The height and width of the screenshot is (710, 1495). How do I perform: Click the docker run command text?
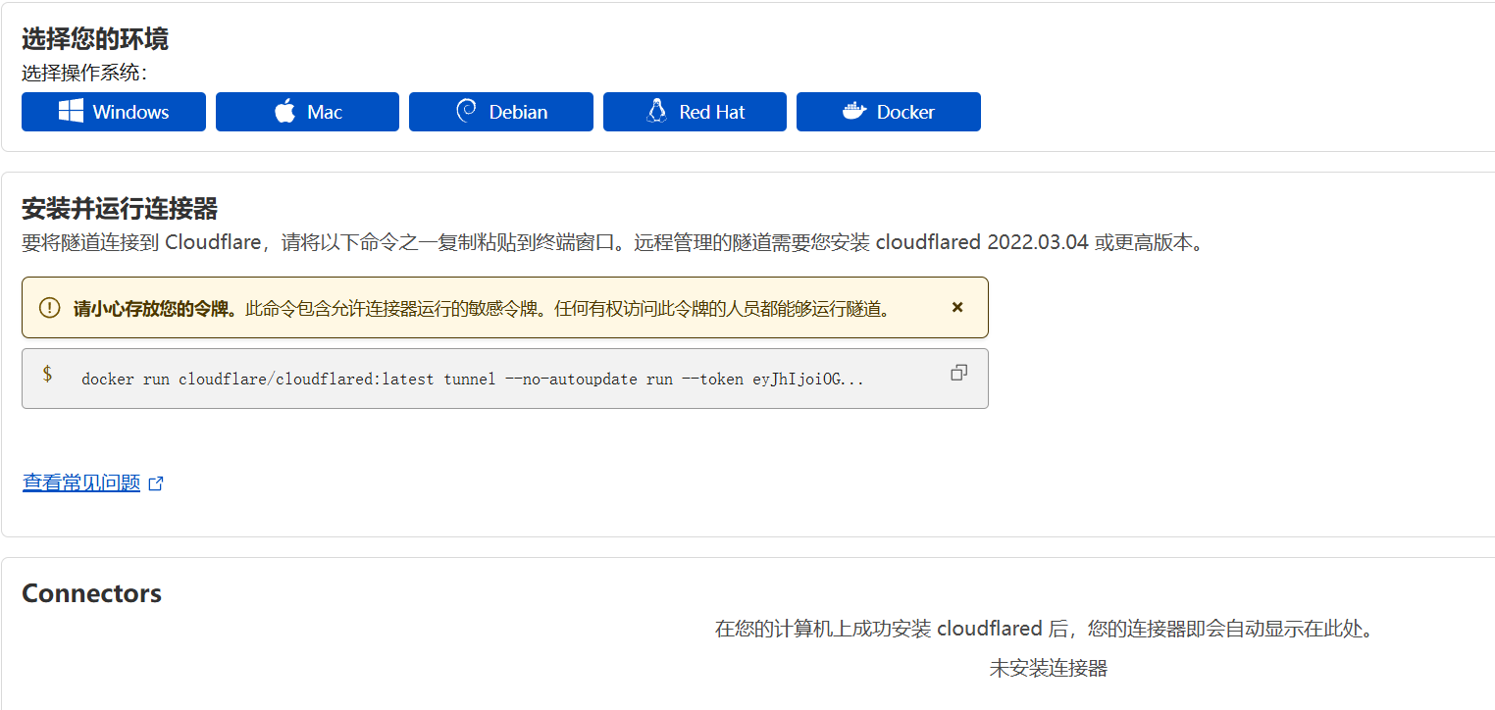tap(412, 380)
